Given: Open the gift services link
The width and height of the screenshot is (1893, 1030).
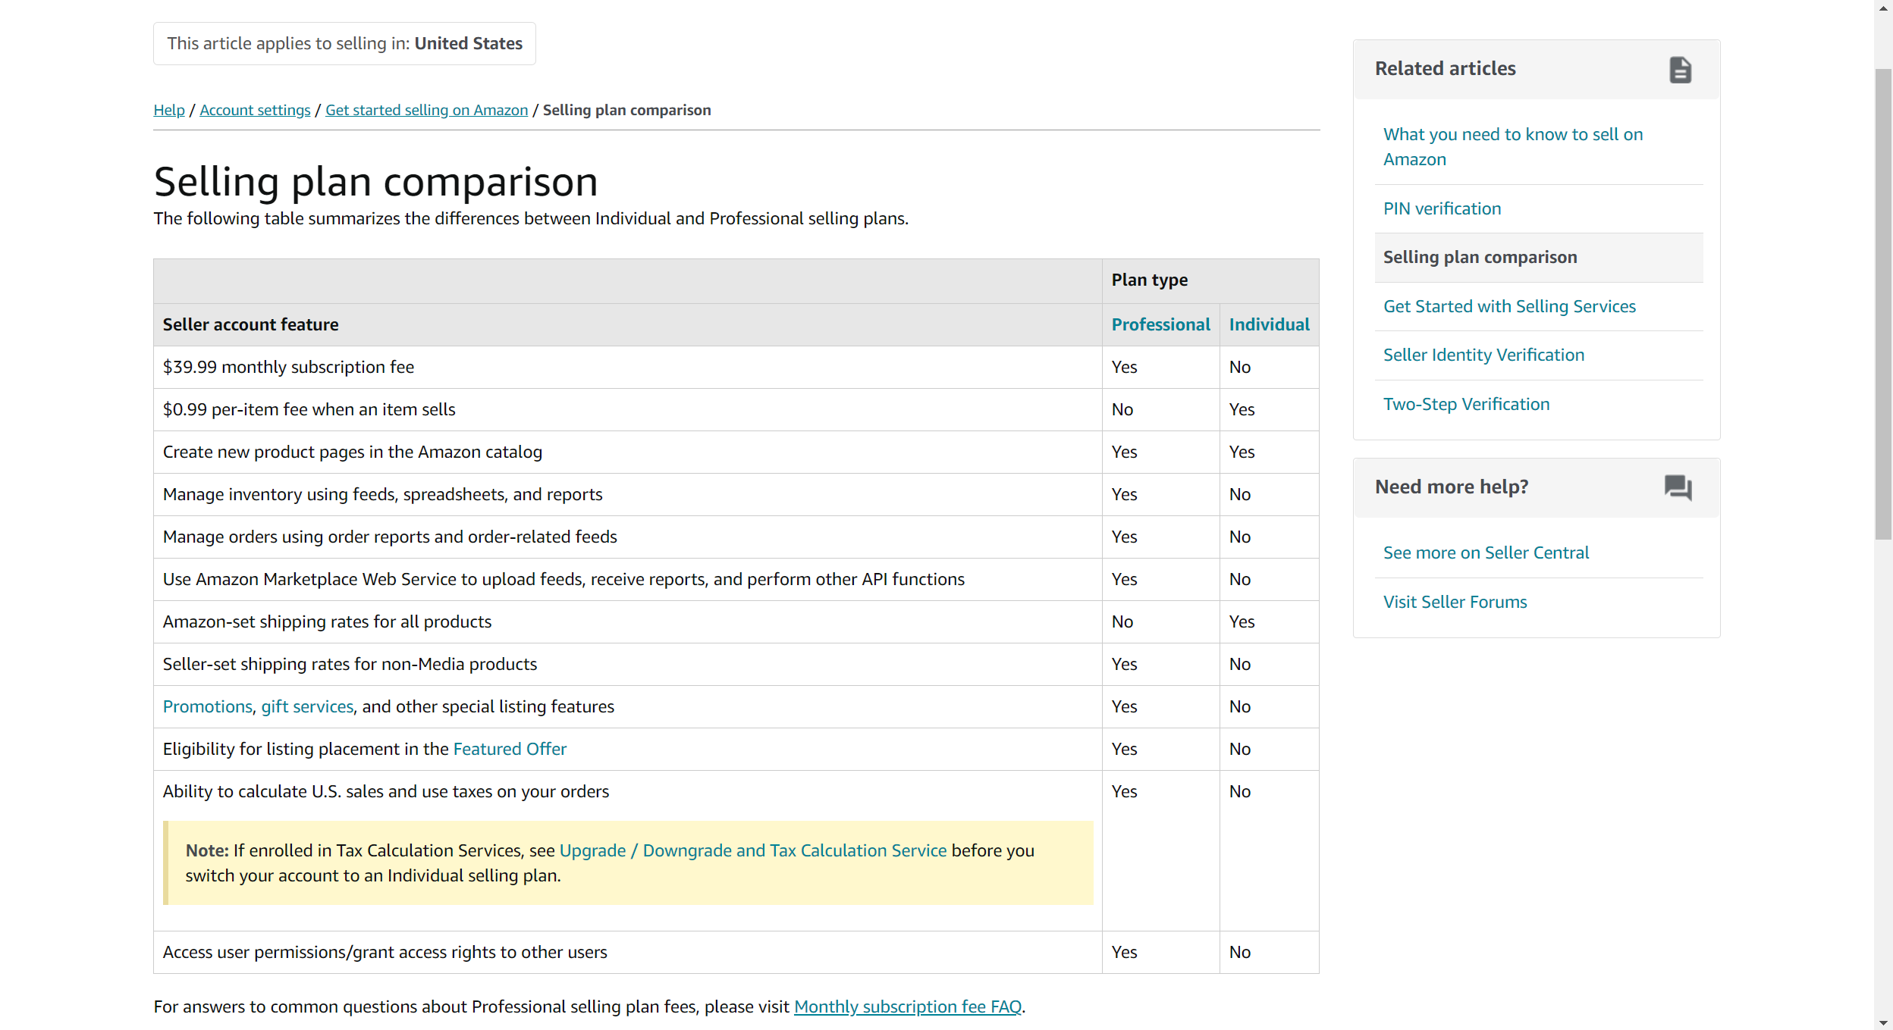Looking at the screenshot, I should click(307, 706).
